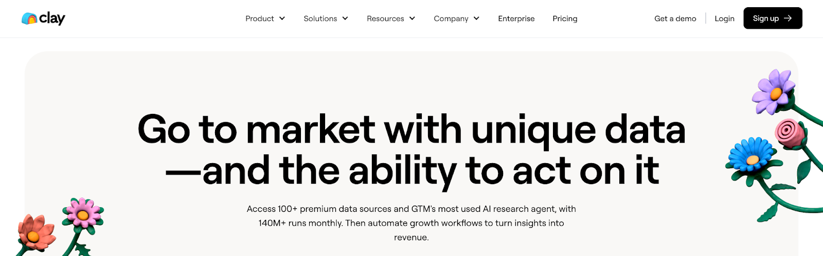Open the Solutions menu label
This screenshot has height=256, width=823.
[320, 18]
